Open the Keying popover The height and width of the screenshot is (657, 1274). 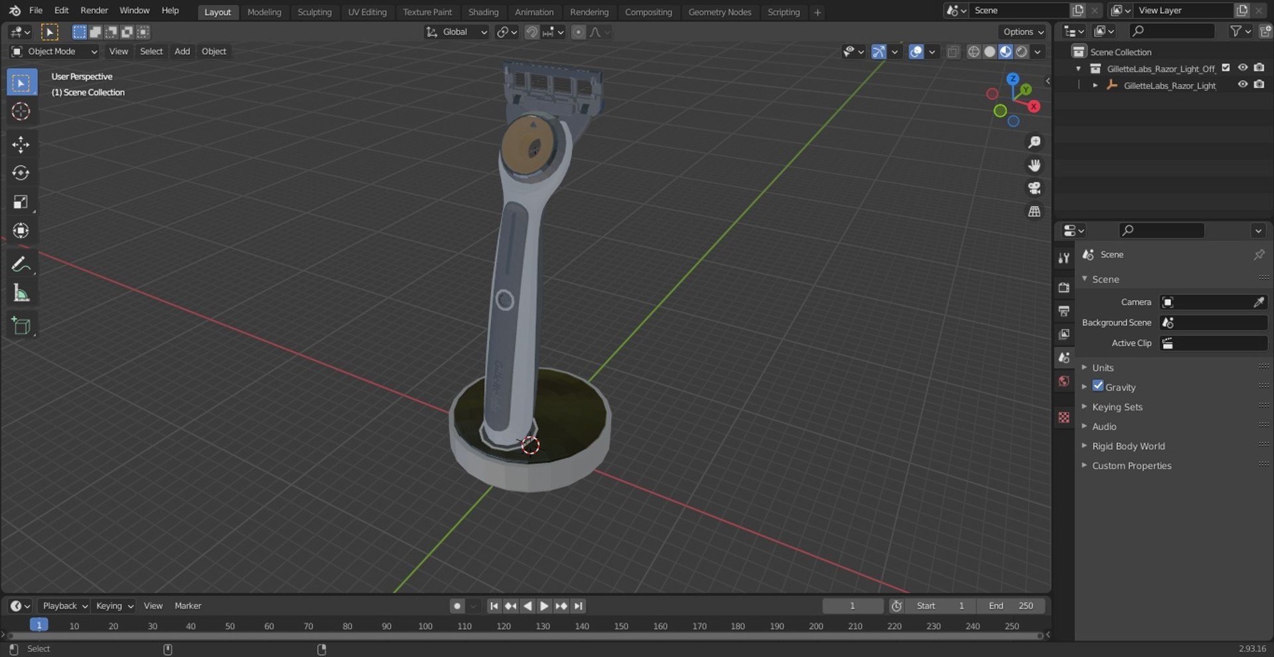pyautogui.click(x=114, y=606)
